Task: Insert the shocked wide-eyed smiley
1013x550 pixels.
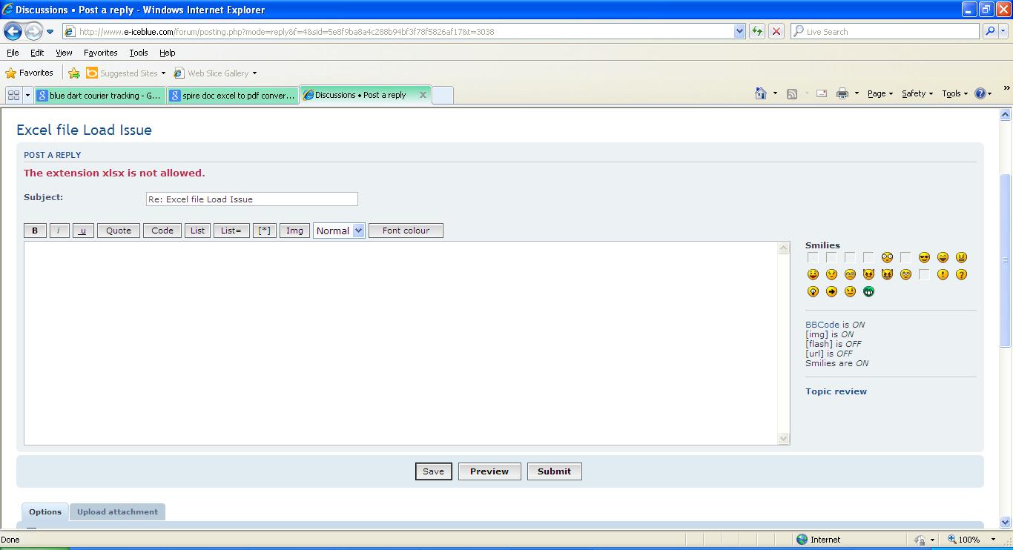Action: pos(887,257)
